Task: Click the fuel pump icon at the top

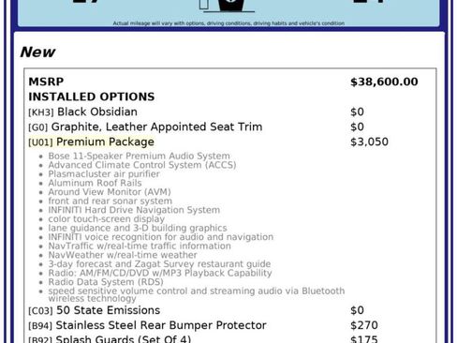Action: pyautogui.click(x=228, y=6)
